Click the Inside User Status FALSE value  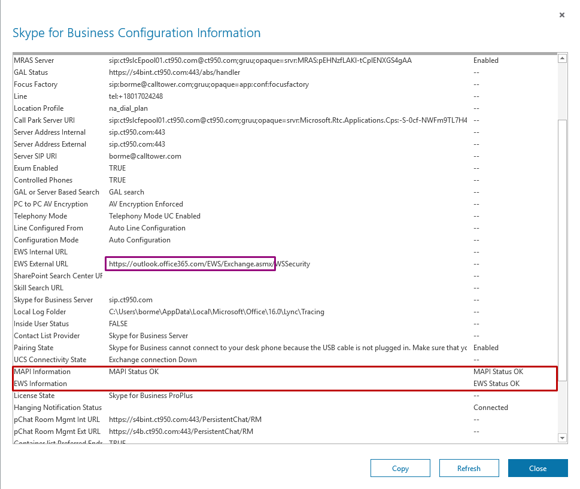coord(118,324)
